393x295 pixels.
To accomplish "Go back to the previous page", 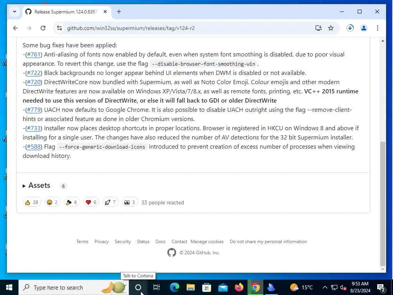I will (x=15, y=28).
